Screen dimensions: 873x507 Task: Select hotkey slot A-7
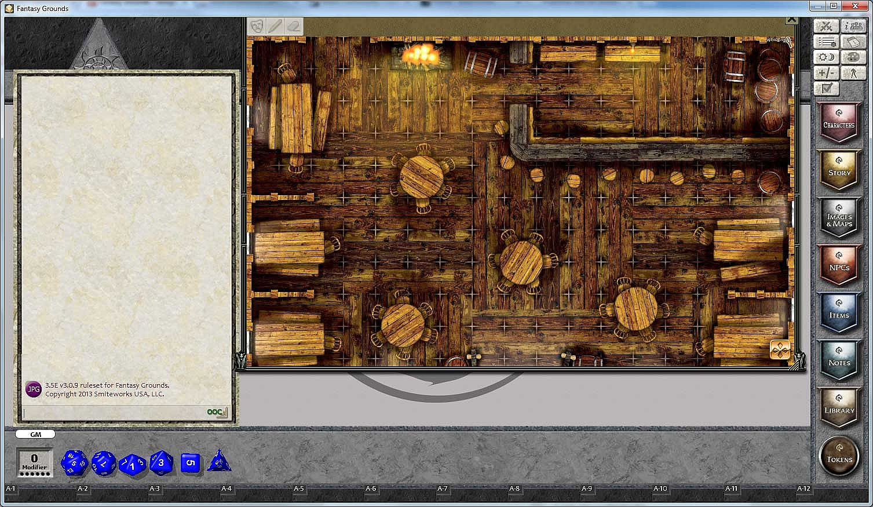[443, 488]
